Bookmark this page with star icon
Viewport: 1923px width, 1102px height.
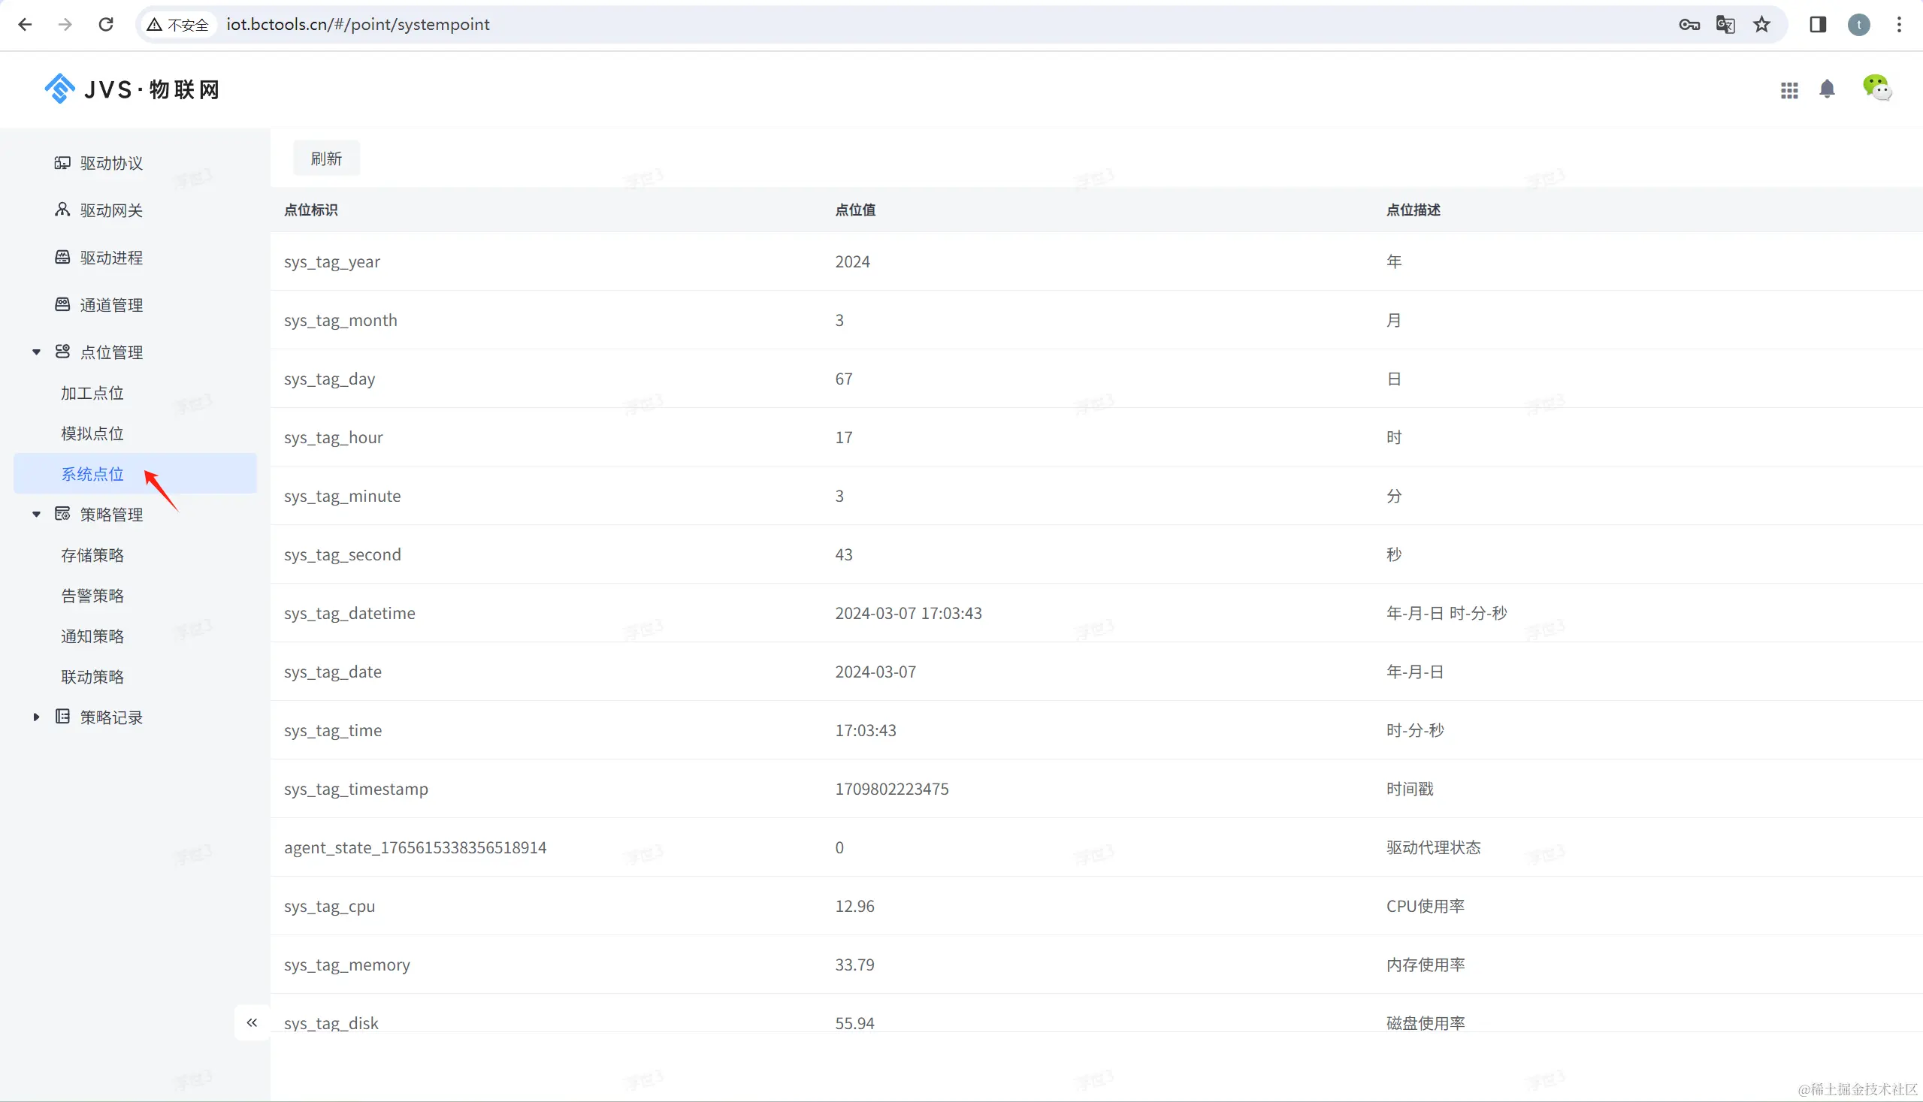click(1761, 25)
